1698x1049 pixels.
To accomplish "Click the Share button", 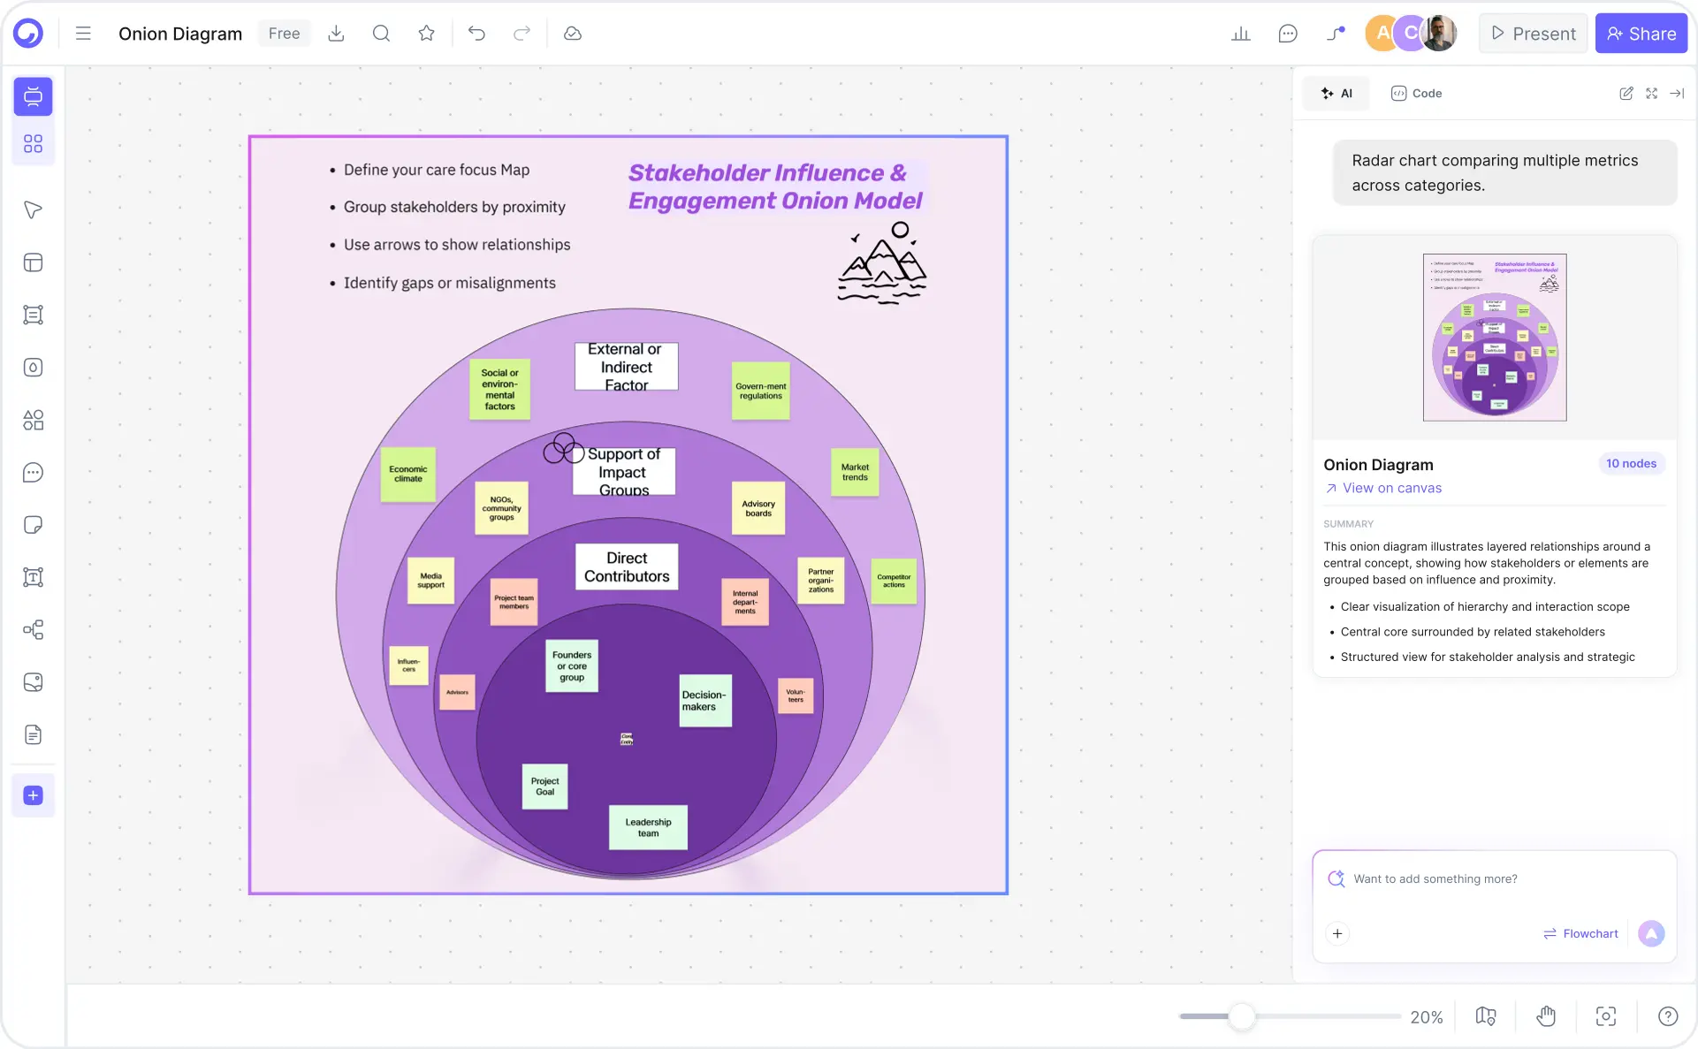I will pos(1641,34).
